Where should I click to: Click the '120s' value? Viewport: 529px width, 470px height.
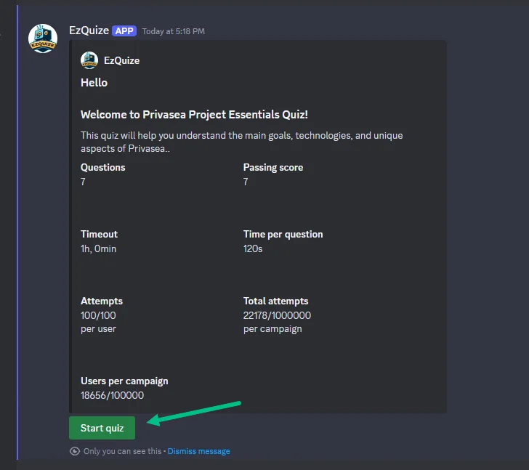tap(253, 249)
